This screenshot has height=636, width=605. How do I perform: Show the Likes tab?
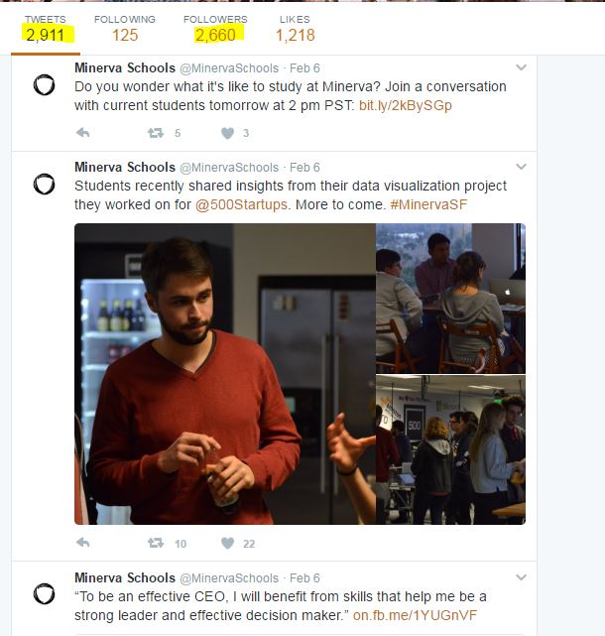click(295, 28)
